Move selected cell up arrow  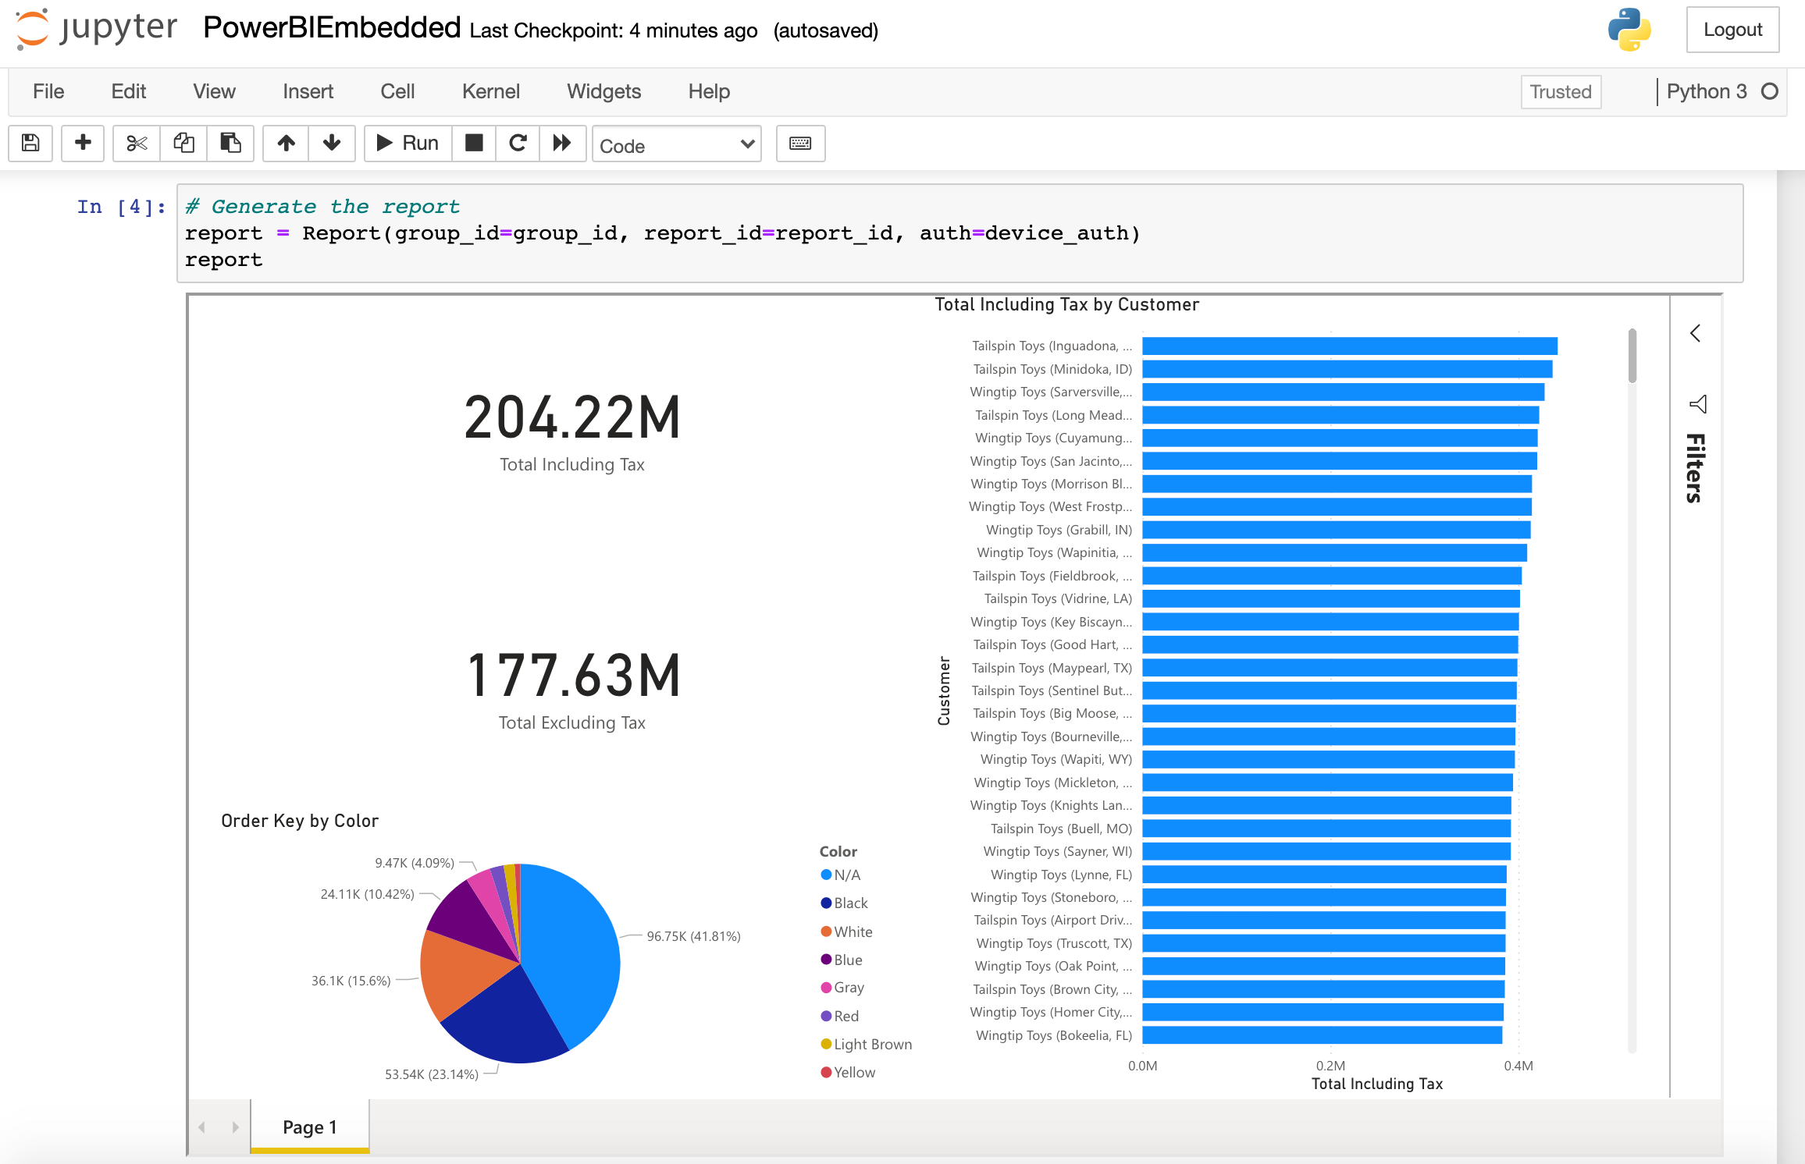tap(286, 144)
